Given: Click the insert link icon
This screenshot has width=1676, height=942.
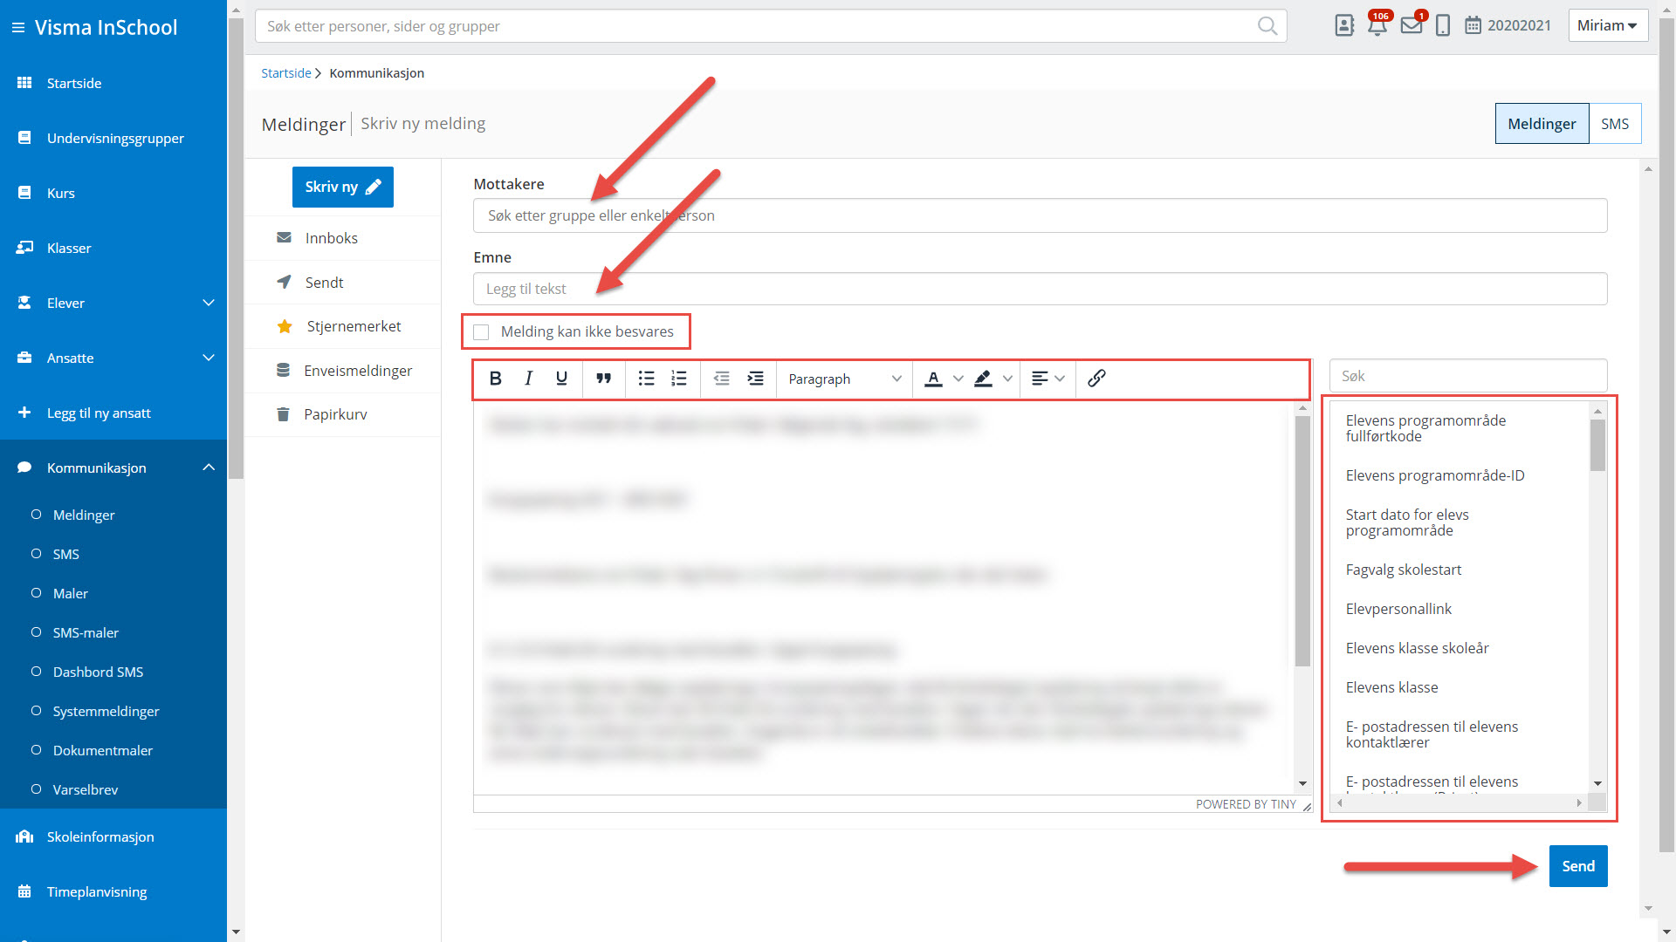Looking at the screenshot, I should click(1096, 379).
